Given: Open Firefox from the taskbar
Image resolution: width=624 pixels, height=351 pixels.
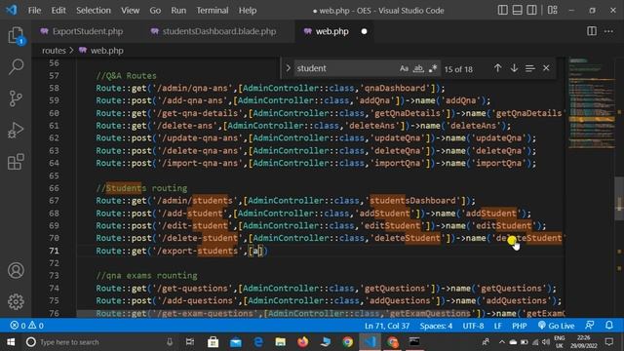Looking at the screenshot, I should 302,342.
